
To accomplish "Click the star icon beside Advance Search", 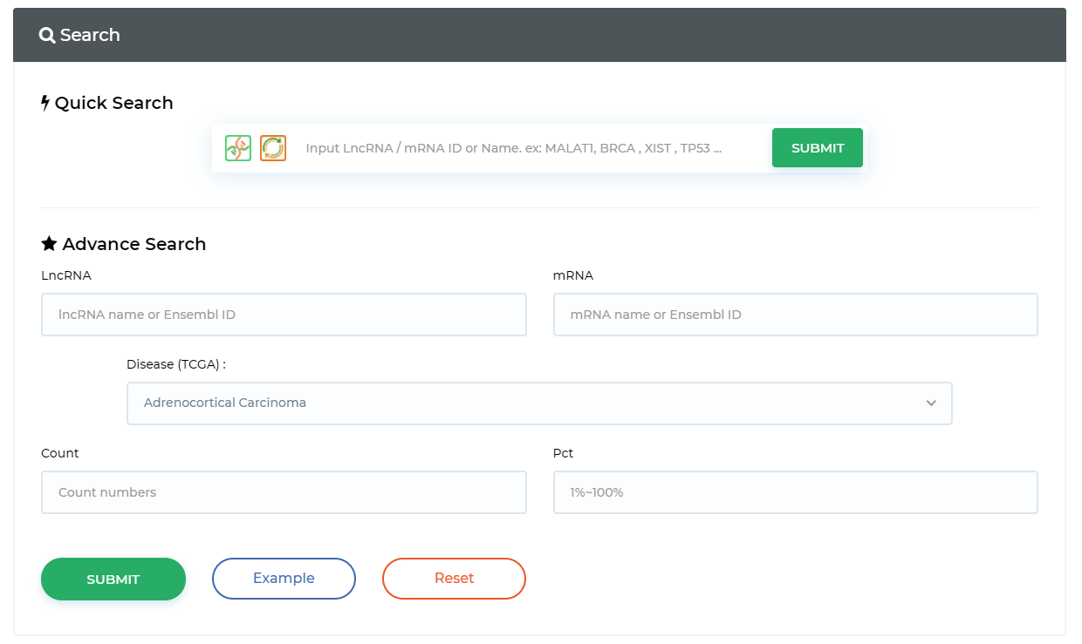I will coord(49,244).
